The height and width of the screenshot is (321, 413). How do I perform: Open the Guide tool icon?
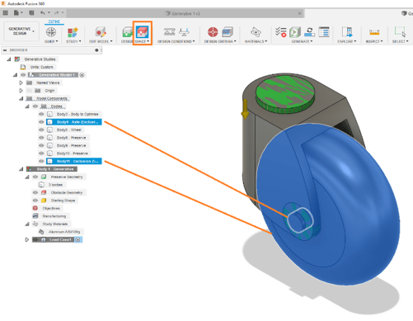51,32
